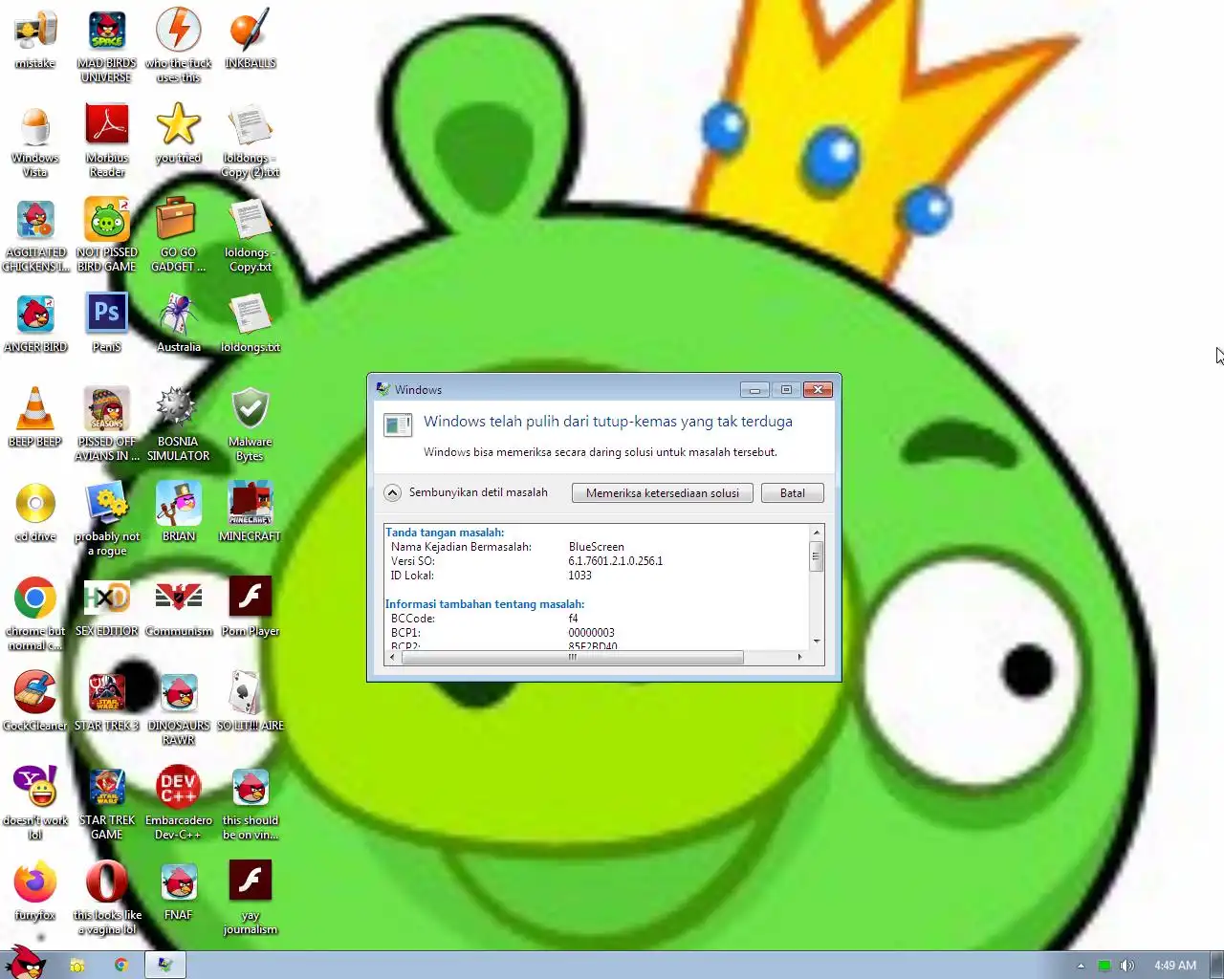Click the Communism desktop icon
The width and height of the screenshot is (1224, 979).
179,606
